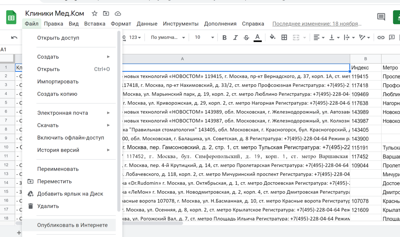Click cell with index 121609
The height and width of the screenshot is (237, 400).
(x=366, y=210)
